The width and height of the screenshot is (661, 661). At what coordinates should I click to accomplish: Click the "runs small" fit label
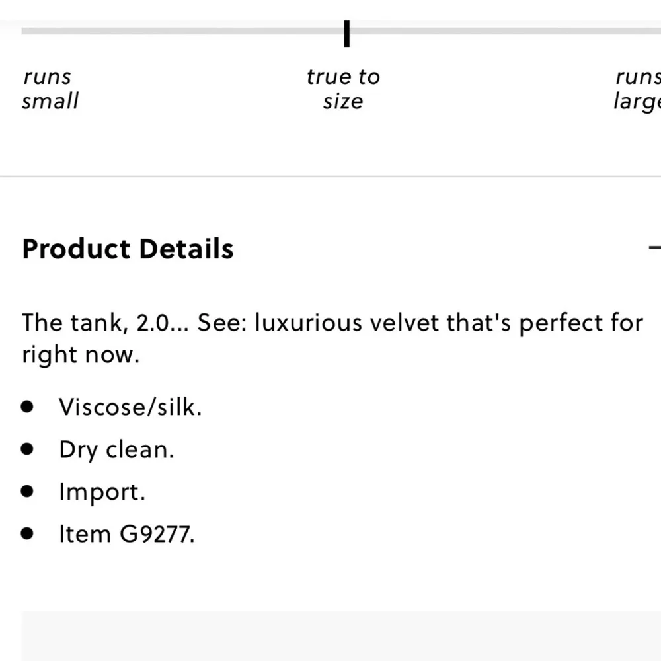50,89
